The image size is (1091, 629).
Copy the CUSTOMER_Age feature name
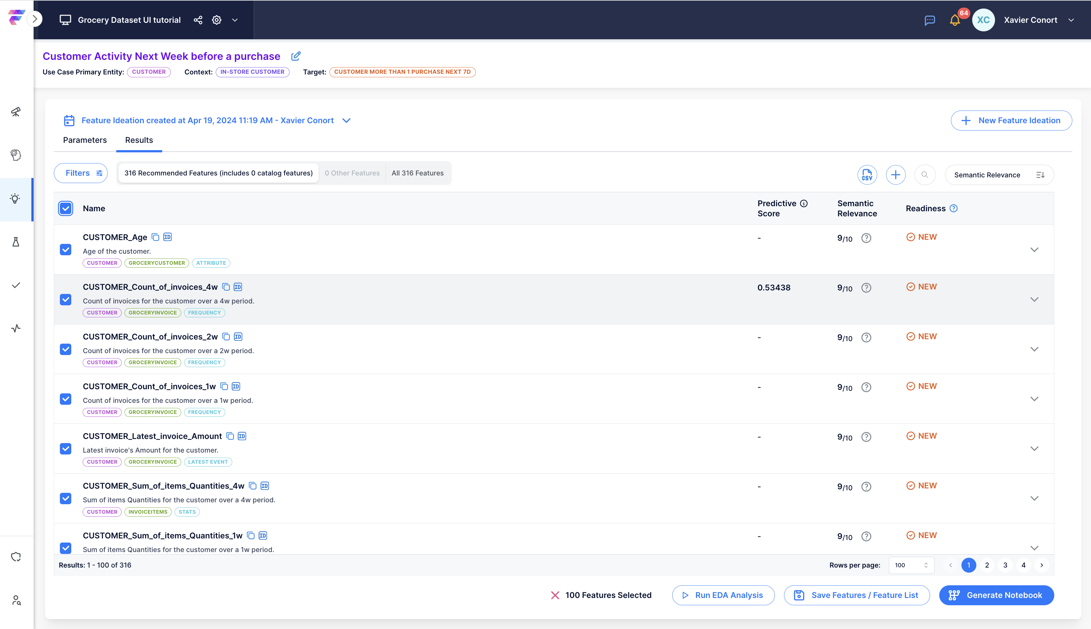[156, 237]
